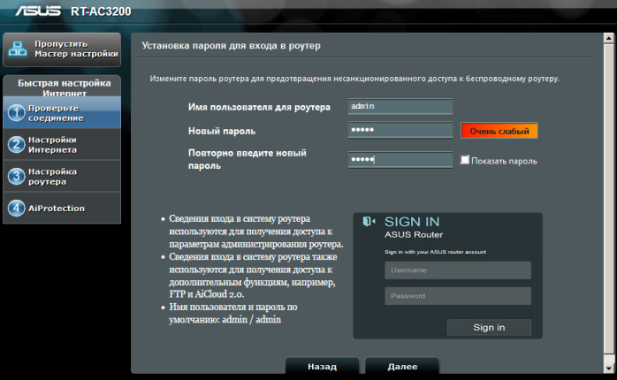The image size is (617, 380).
Task: Click the Назад button
Action: 323,366
